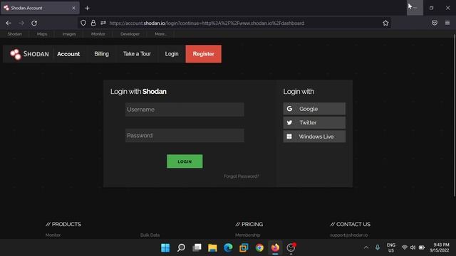456x256 pixels.
Task: Open Bulk Data footer link
Action: tap(150, 235)
